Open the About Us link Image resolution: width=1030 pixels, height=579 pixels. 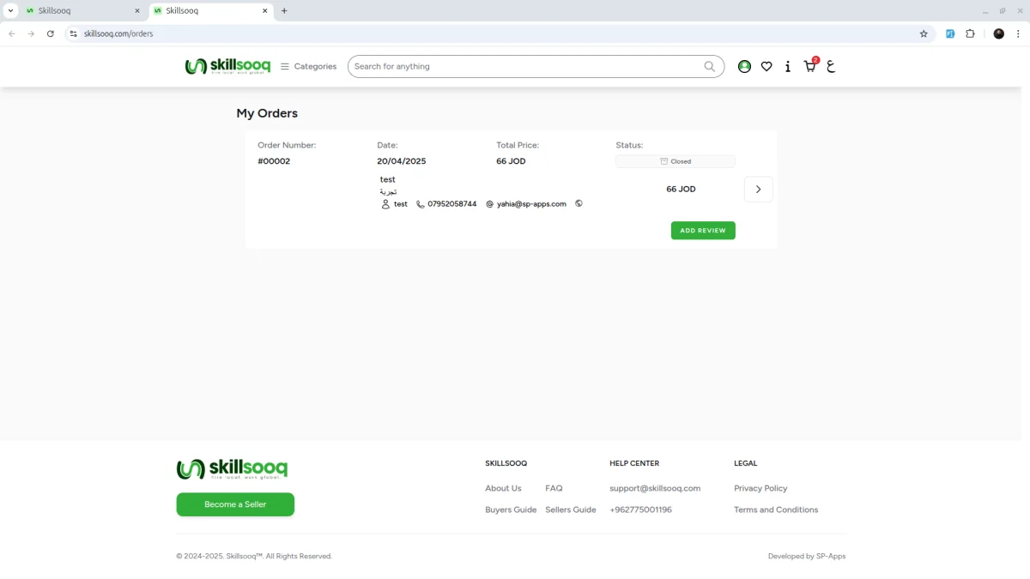point(503,488)
